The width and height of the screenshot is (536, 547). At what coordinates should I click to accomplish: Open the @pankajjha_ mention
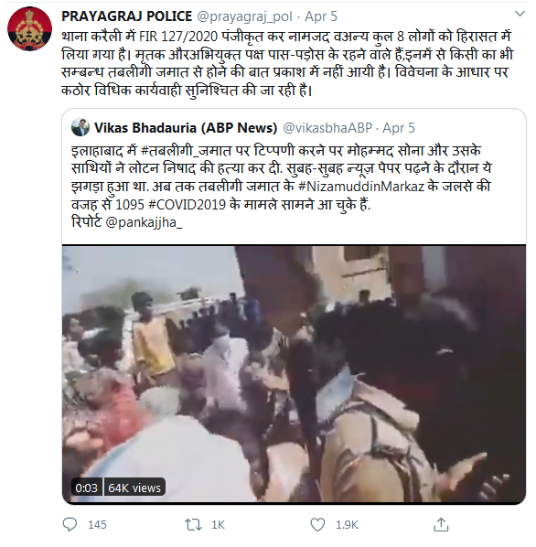[144, 222]
